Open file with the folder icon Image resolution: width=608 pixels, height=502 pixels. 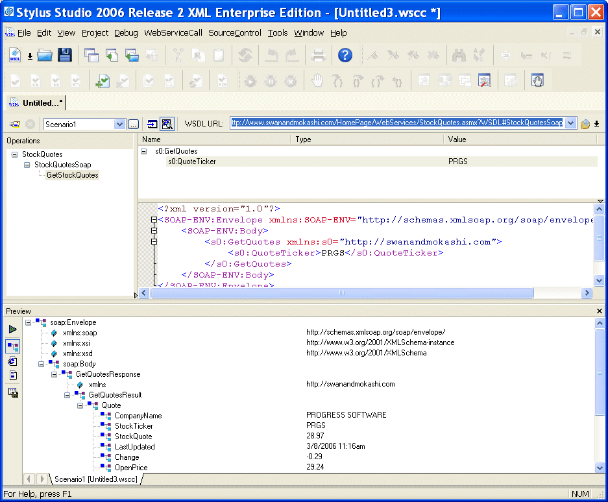[45, 56]
